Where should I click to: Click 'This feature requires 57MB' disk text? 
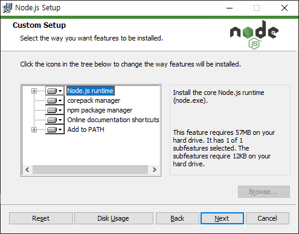(224, 148)
